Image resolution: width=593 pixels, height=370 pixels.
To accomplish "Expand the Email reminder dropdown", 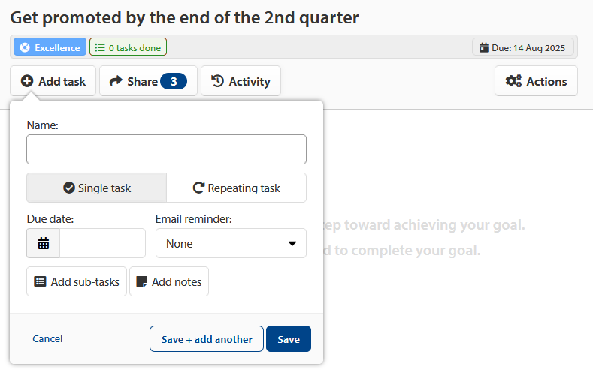I will pos(231,243).
